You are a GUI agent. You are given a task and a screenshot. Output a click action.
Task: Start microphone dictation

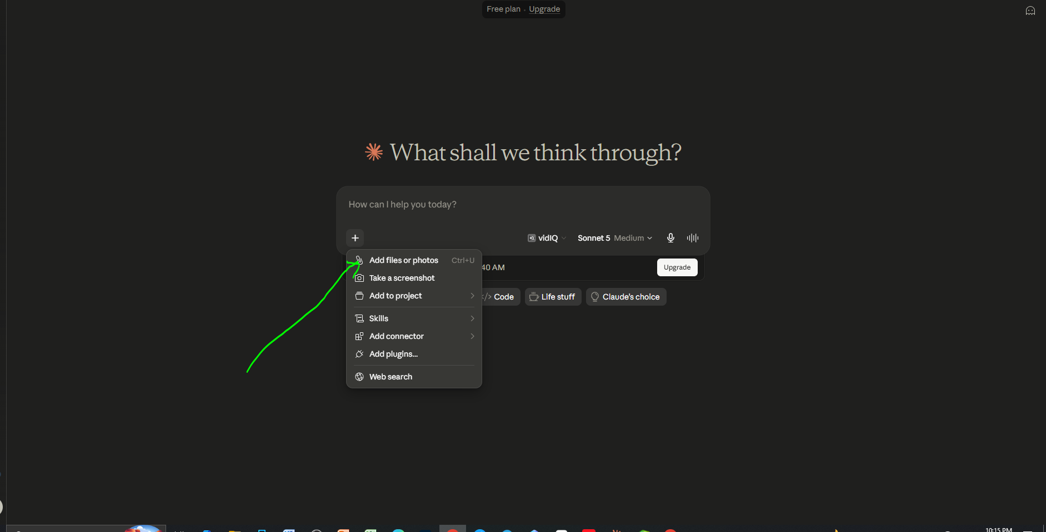point(670,238)
